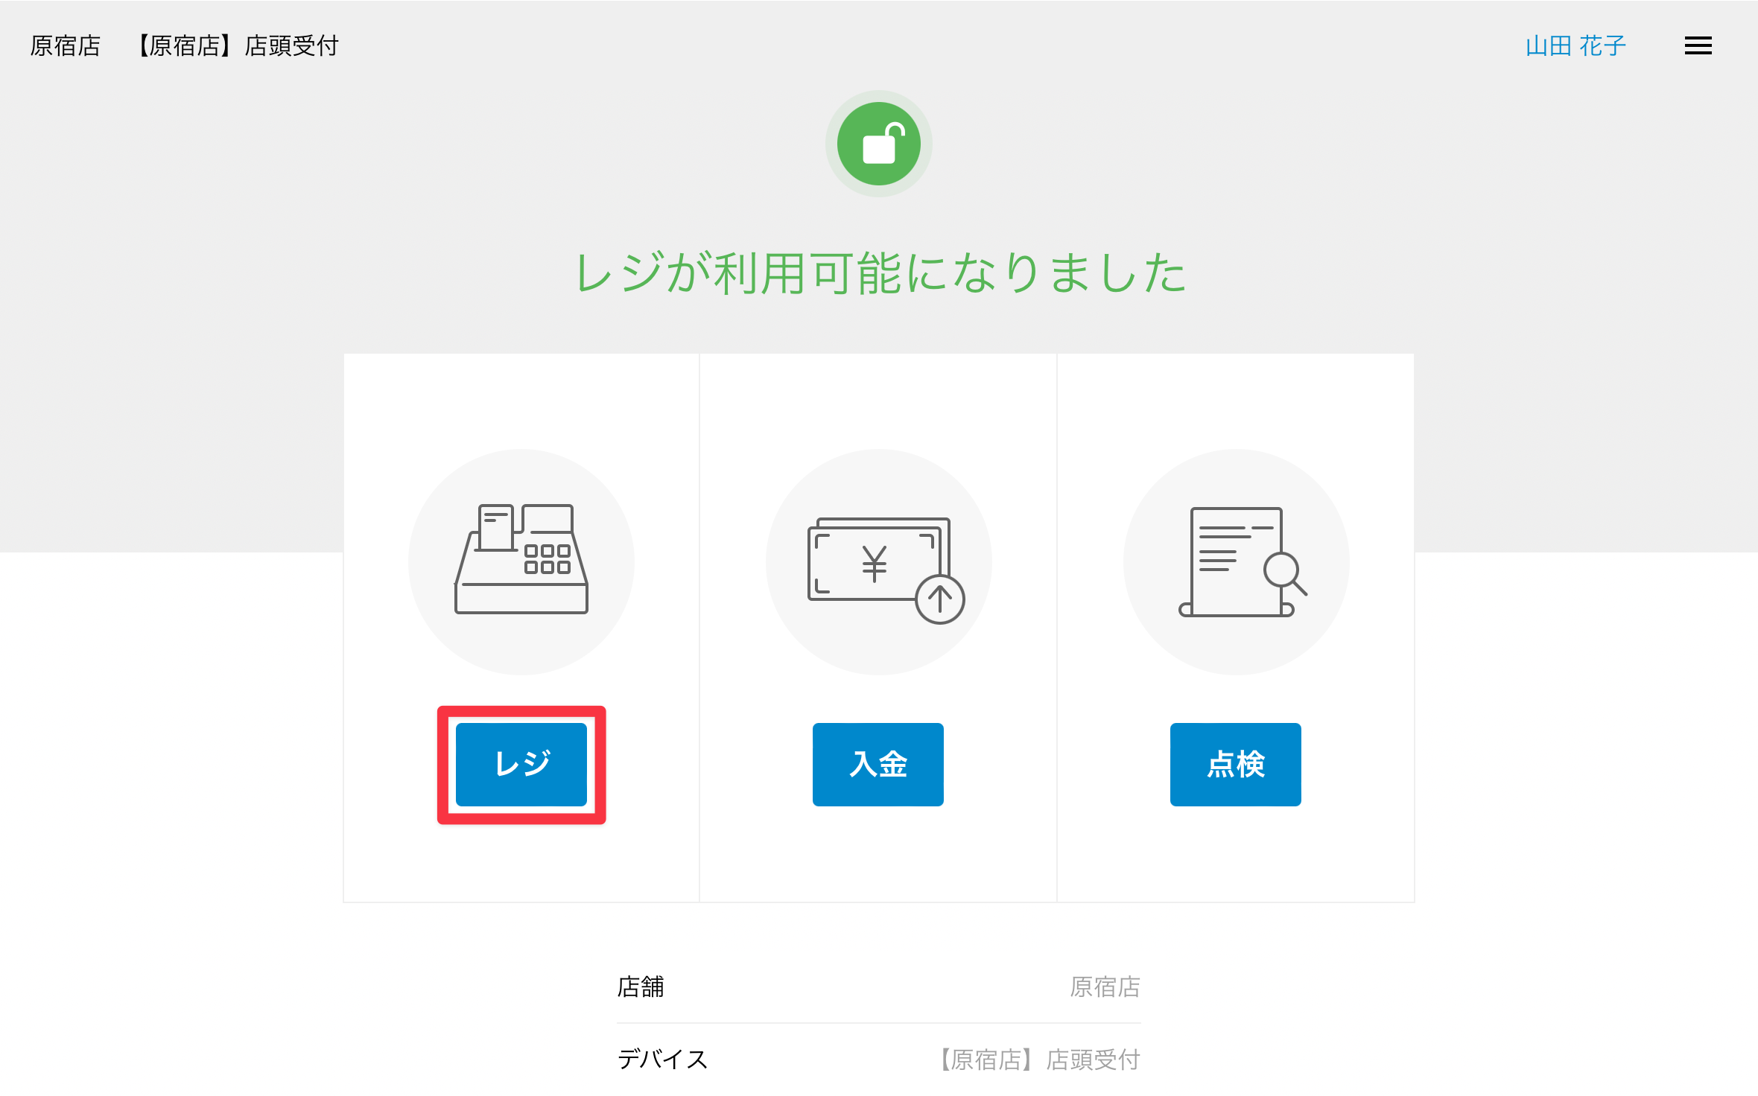
Task: Click the 原宿店 value in store row
Action: [x=1105, y=987]
